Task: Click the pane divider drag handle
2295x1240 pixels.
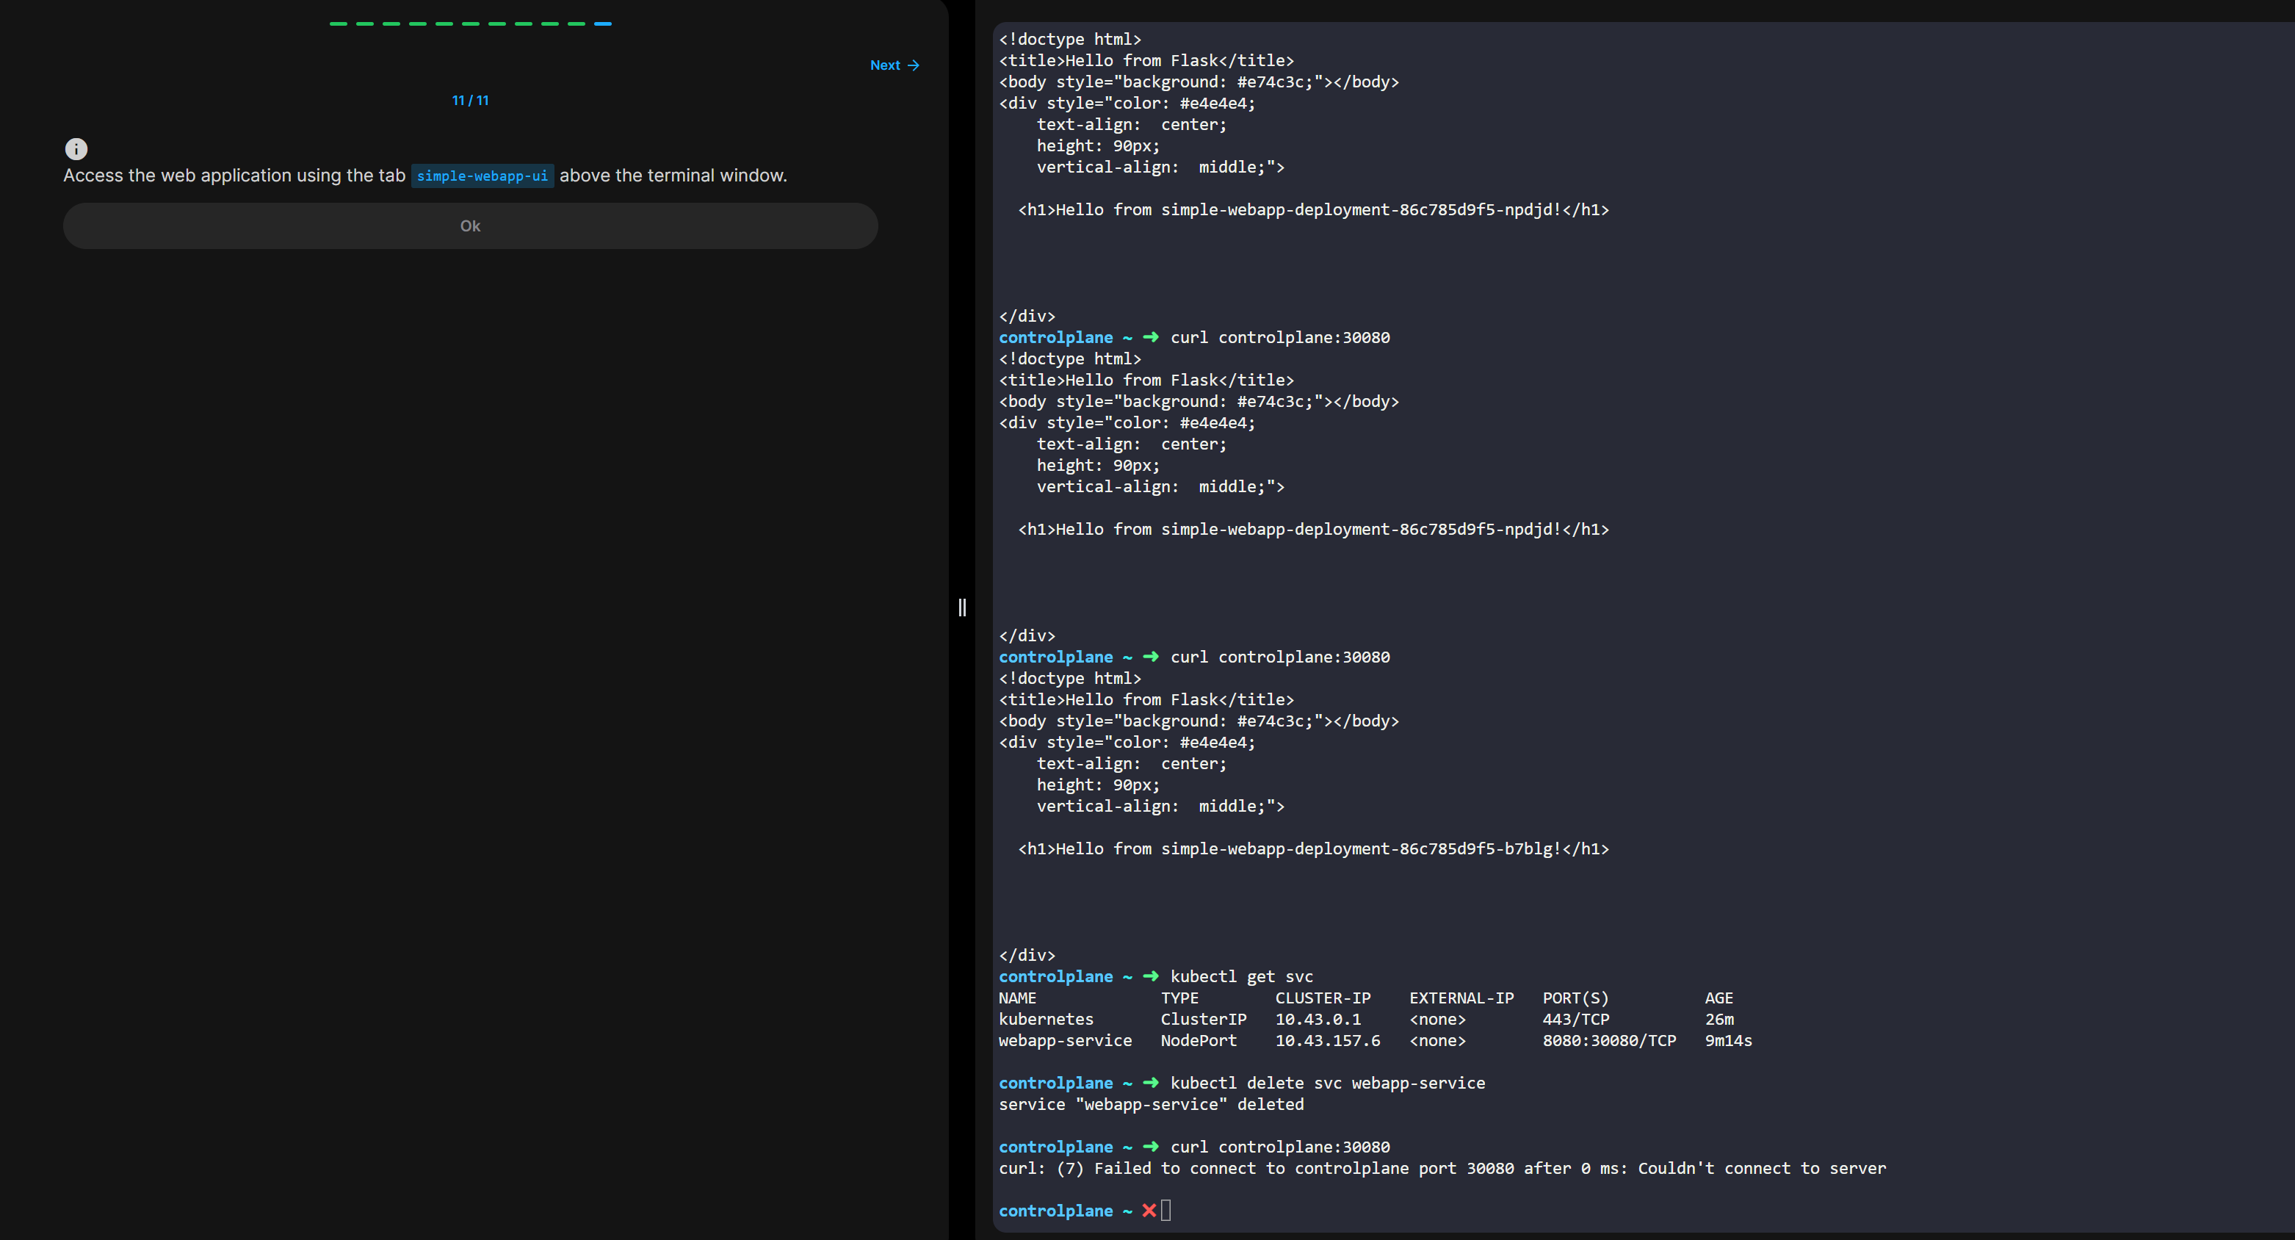Action: point(962,608)
